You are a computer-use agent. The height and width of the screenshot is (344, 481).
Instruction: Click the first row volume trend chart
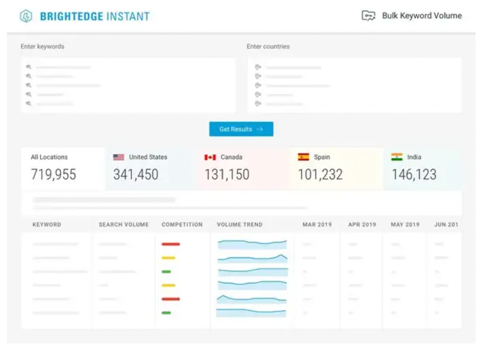(x=252, y=244)
